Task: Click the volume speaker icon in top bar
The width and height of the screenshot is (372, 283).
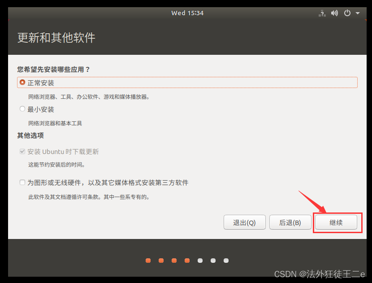Action: [x=334, y=13]
